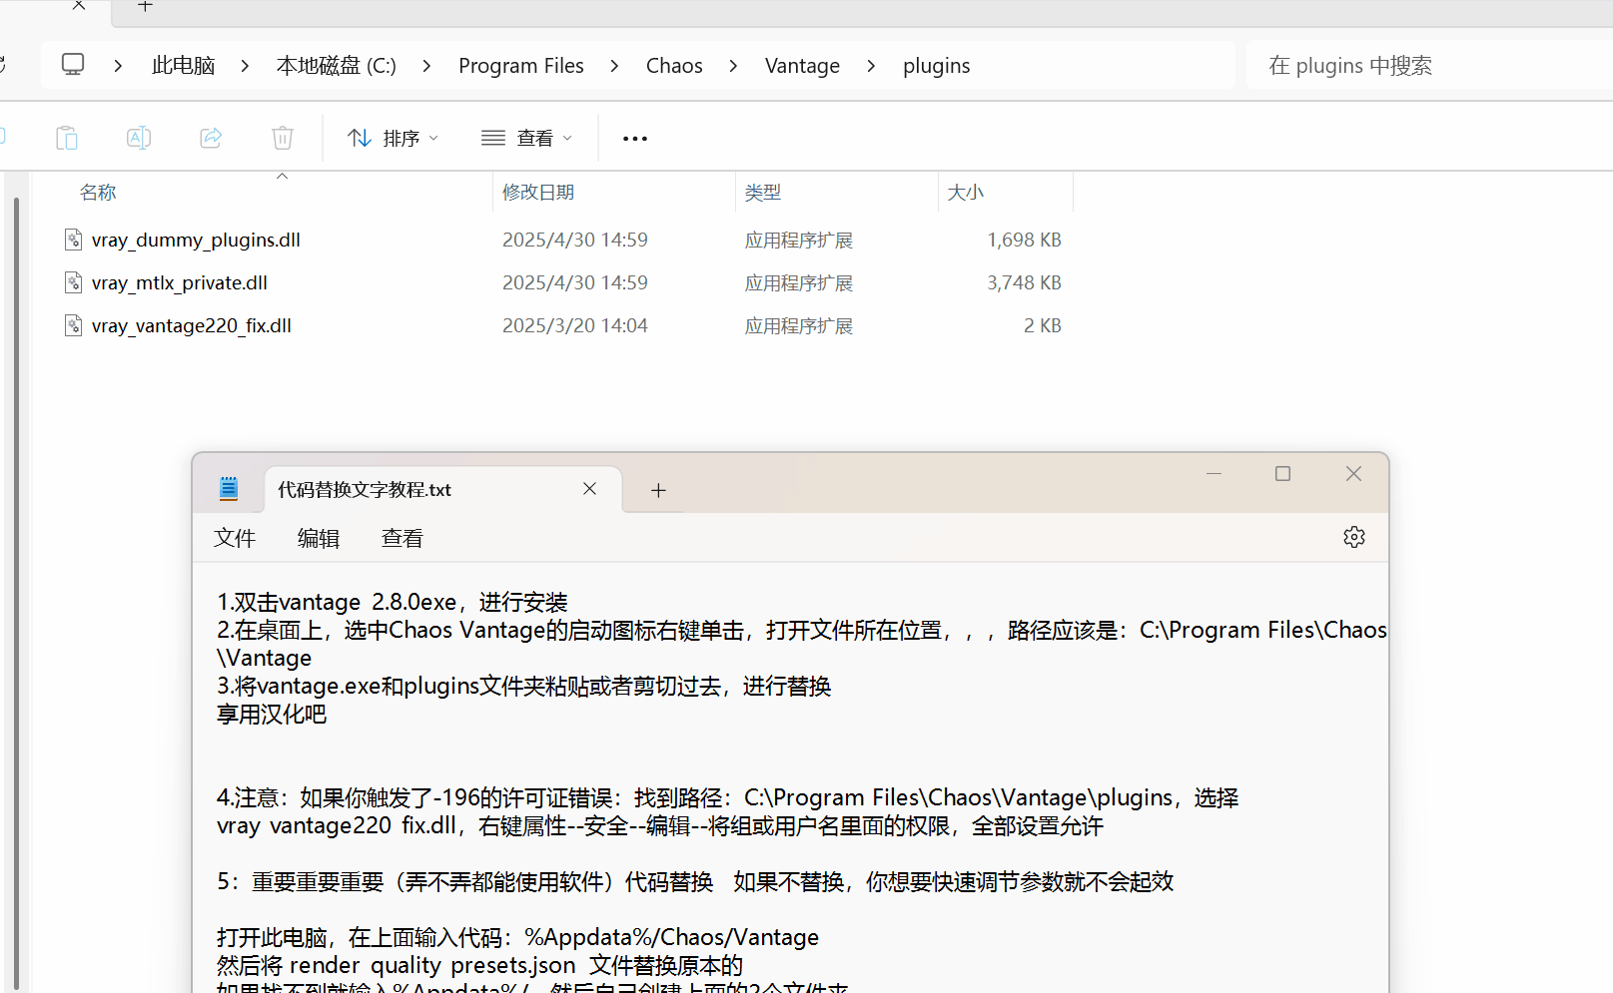Click plugins folder in breadcrumb
Image resolution: width=1613 pixels, height=993 pixels.
point(936,66)
